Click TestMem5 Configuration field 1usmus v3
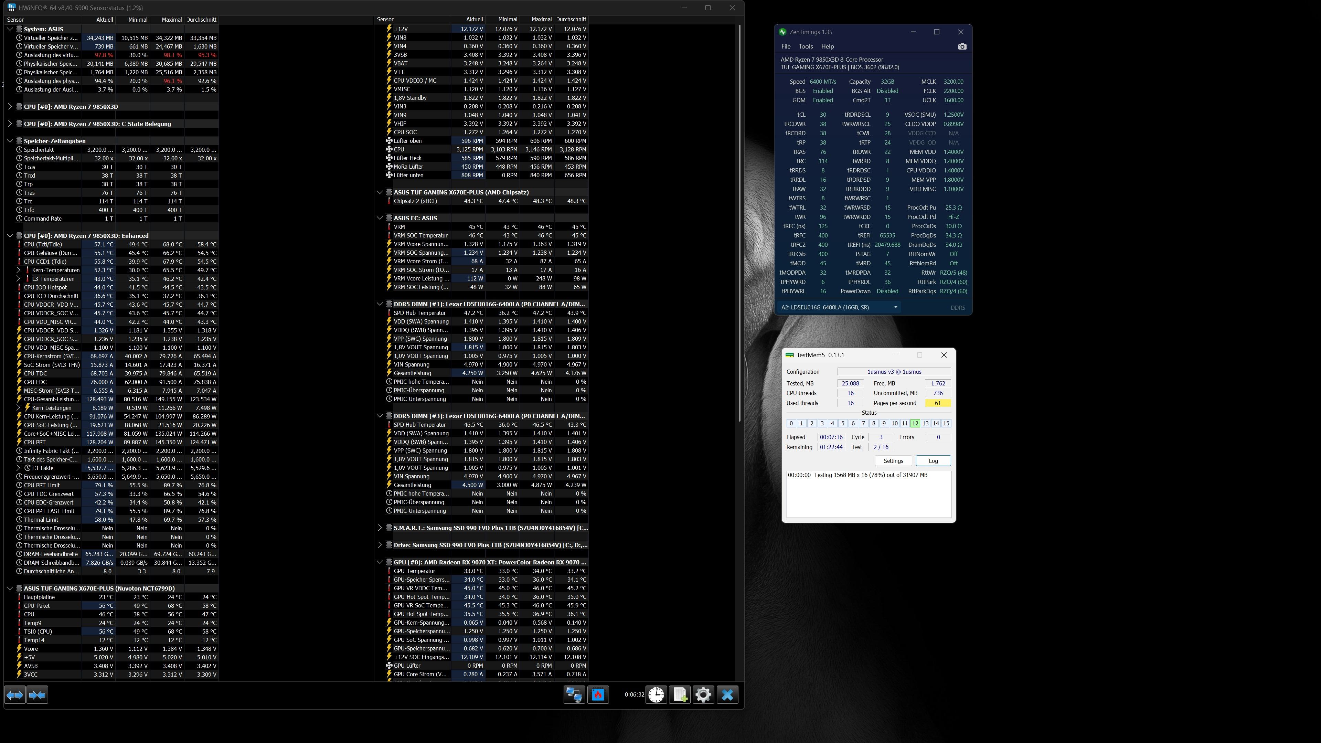Viewport: 1321px width, 743px height. pos(894,372)
